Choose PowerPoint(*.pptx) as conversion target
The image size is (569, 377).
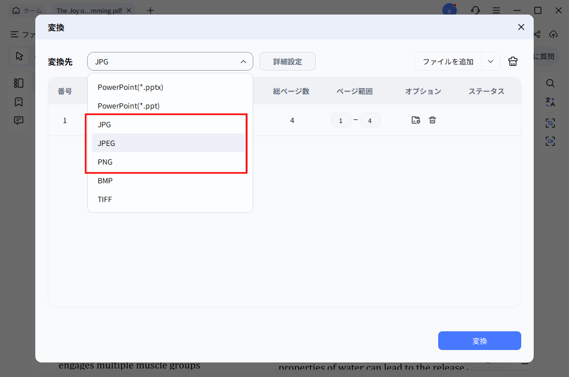131,87
